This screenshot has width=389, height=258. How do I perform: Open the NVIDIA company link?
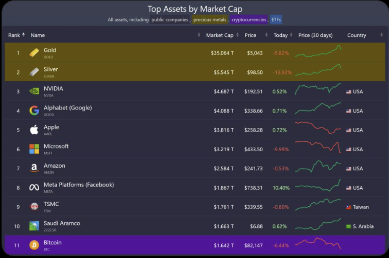pyautogui.click(x=53, y=89)
